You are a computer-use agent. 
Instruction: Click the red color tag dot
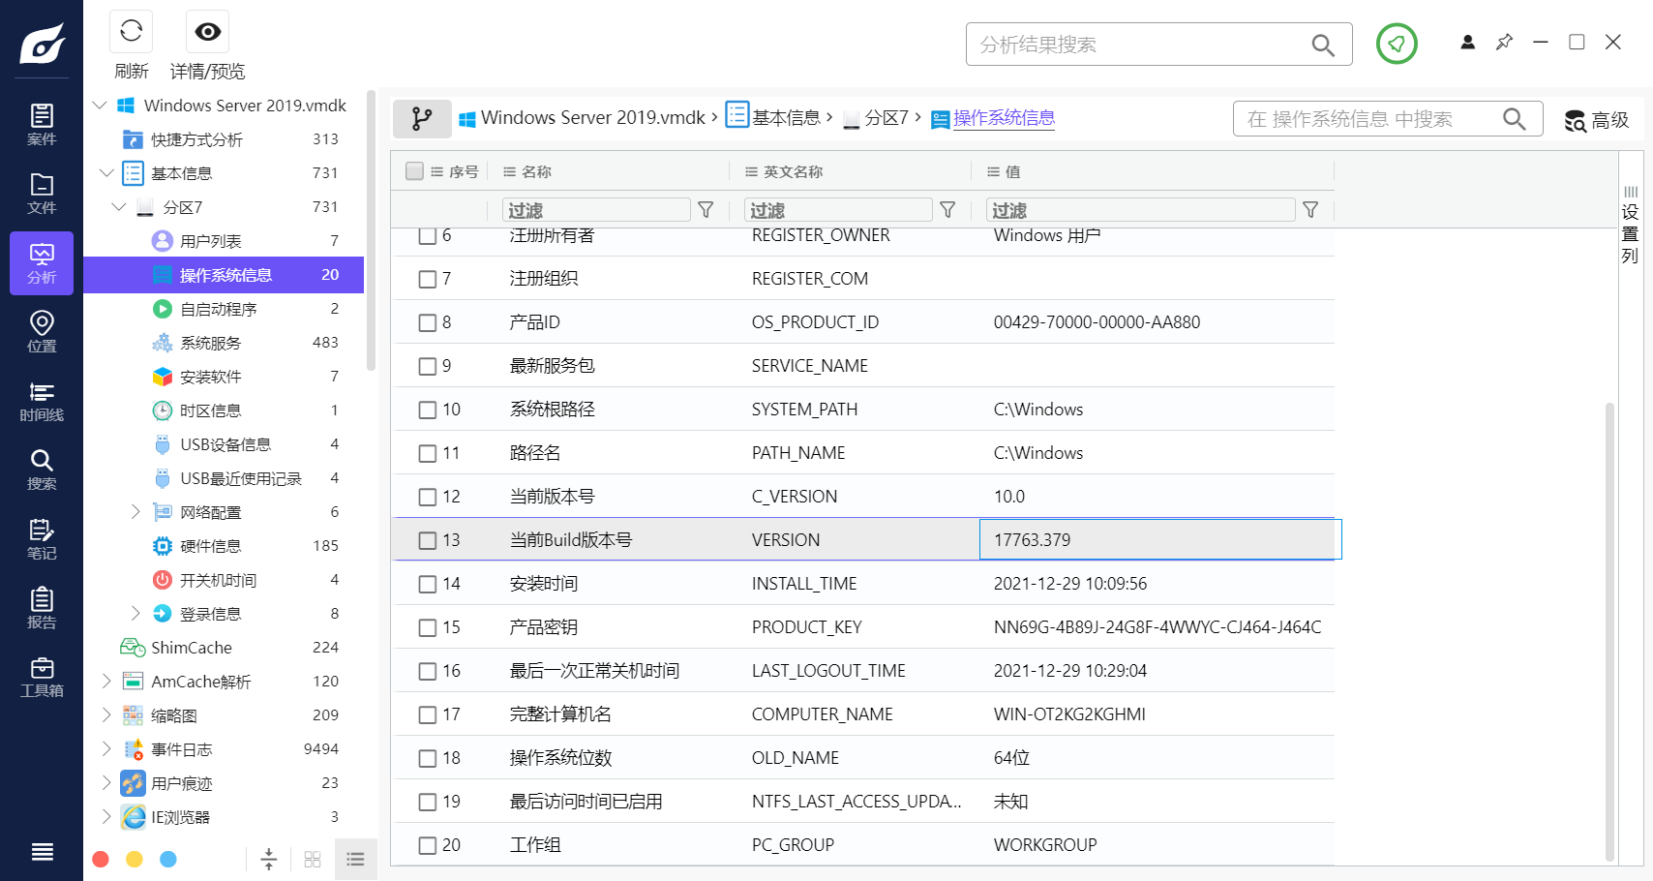tap(101, 859)
